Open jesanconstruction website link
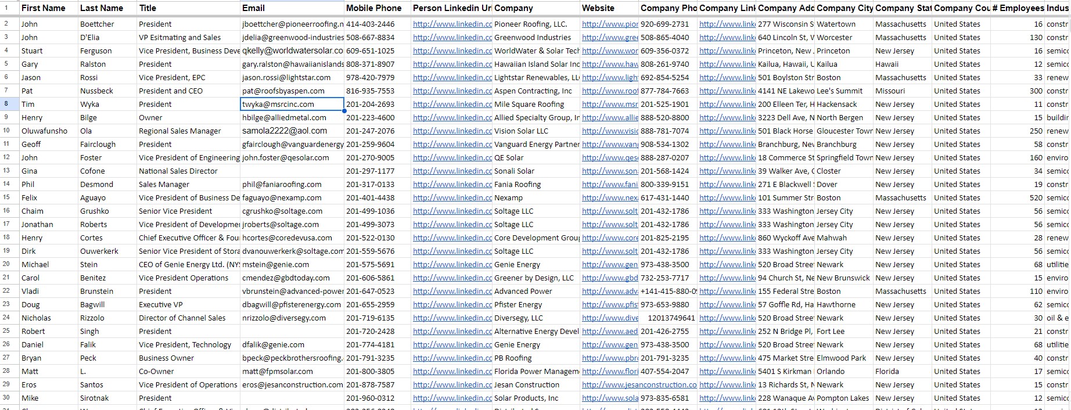Image resolution: width=1071 pixels, height=410 pixels. pos(639,384)
